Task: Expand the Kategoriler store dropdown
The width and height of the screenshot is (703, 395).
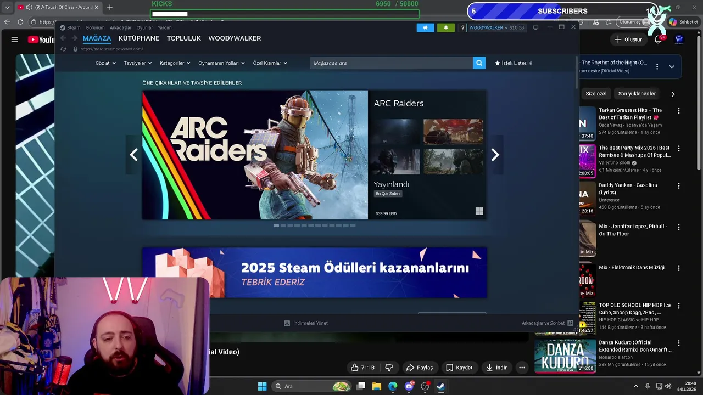Action: (175, 63)
